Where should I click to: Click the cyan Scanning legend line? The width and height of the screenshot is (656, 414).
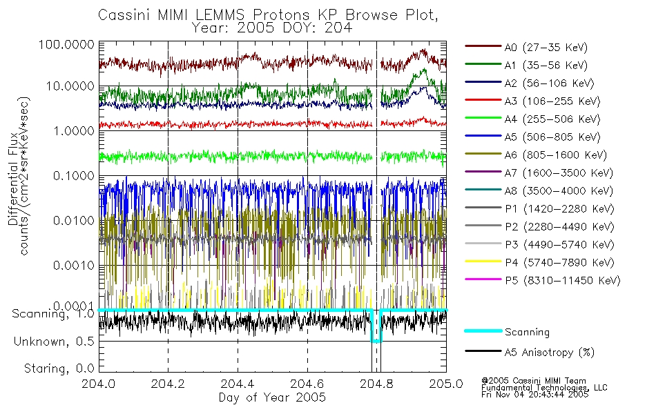[x=483, y=331]
